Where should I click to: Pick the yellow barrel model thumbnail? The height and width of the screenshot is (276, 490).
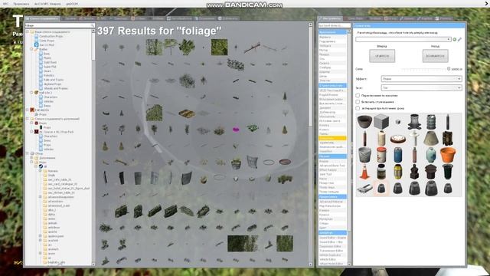coord(398,172)
